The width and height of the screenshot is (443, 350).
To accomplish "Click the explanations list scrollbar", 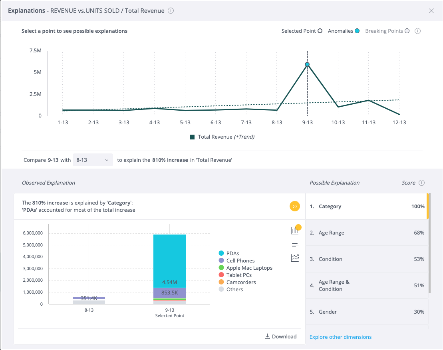I will (x=429, y=243).
